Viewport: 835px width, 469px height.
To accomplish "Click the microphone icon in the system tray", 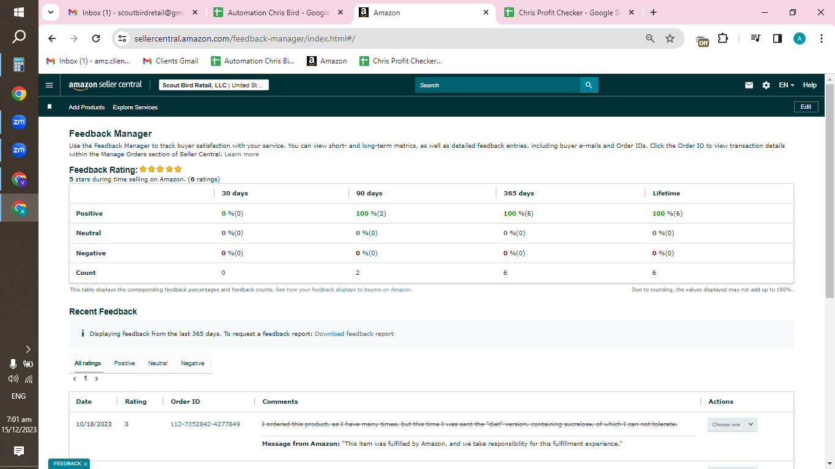I will [x=13, y=364].
